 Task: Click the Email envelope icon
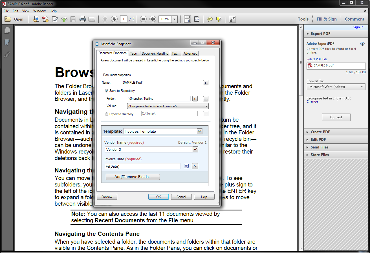click(x=92, y=19)
